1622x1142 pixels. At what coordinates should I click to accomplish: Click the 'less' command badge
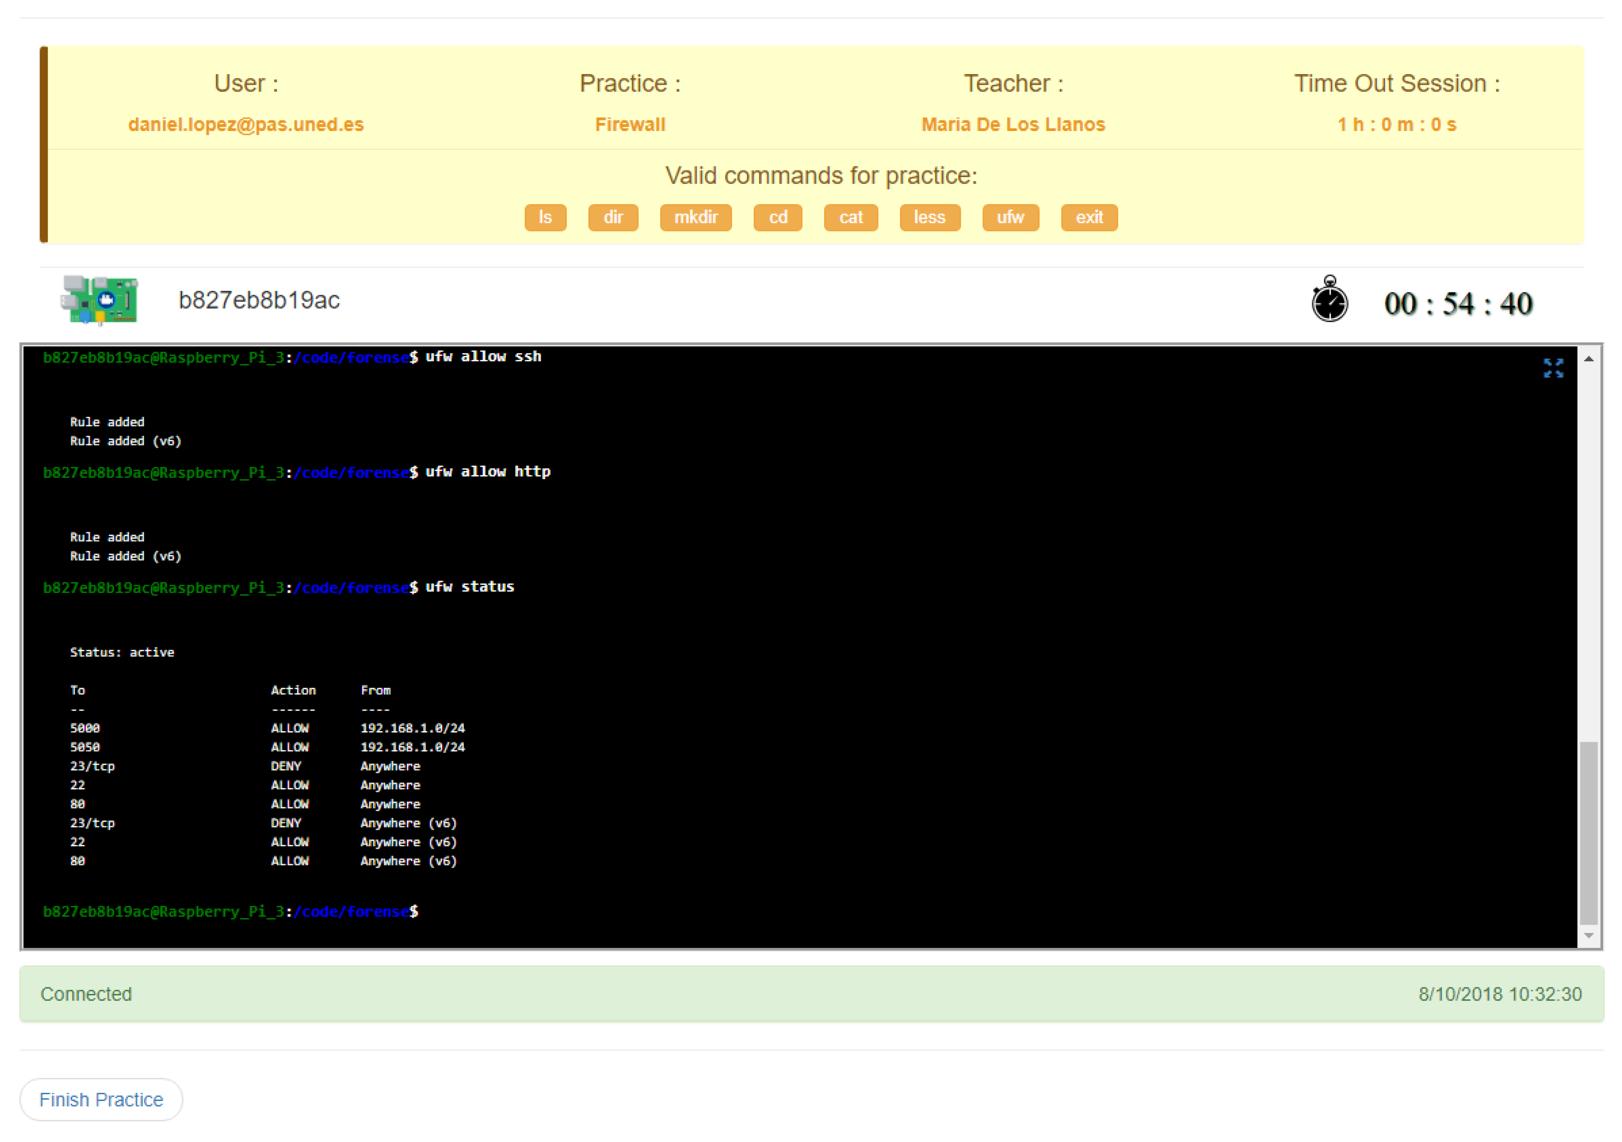(929, 218)
